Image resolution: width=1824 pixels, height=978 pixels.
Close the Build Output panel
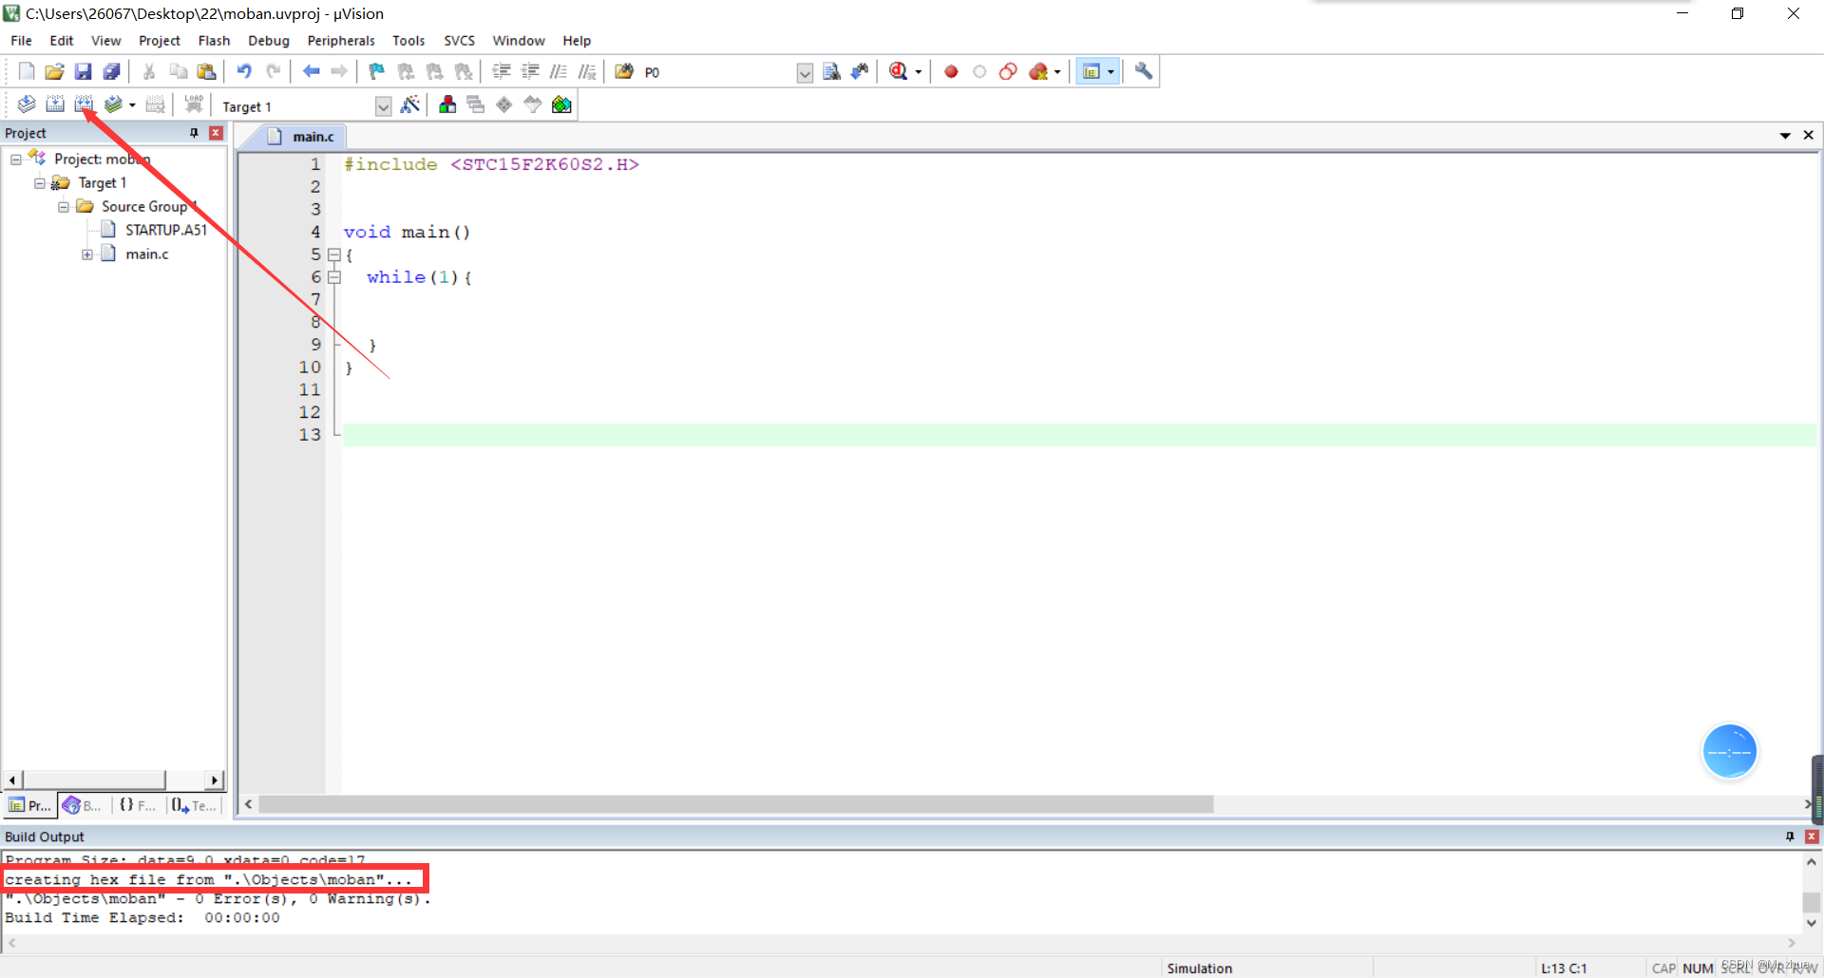(1812, 837)
